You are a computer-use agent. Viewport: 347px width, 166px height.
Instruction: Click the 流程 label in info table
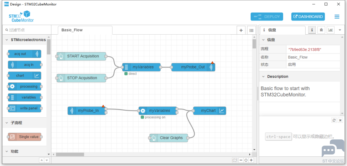[264, 49]
